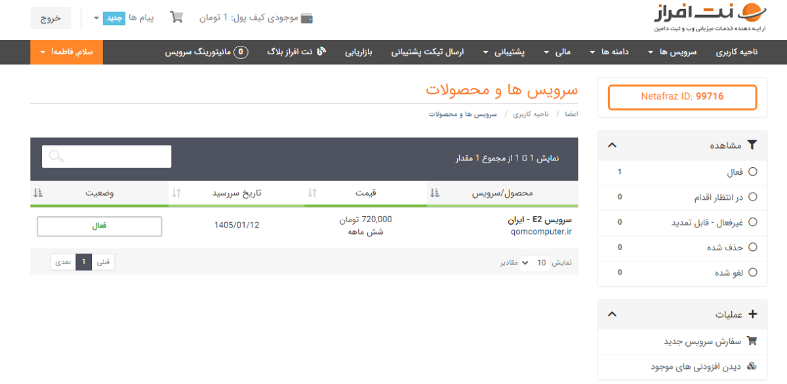Click cubes icon next to دیدن افزودنی های موجود
787x384 pixels.
(752, 366)
